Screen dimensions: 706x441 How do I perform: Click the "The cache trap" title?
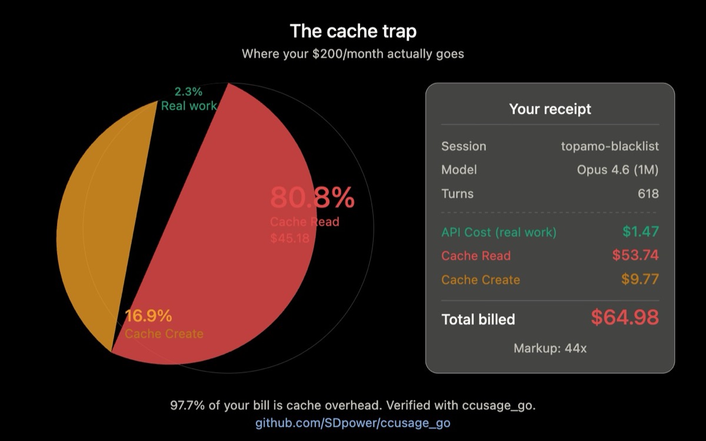click(353, 31)
